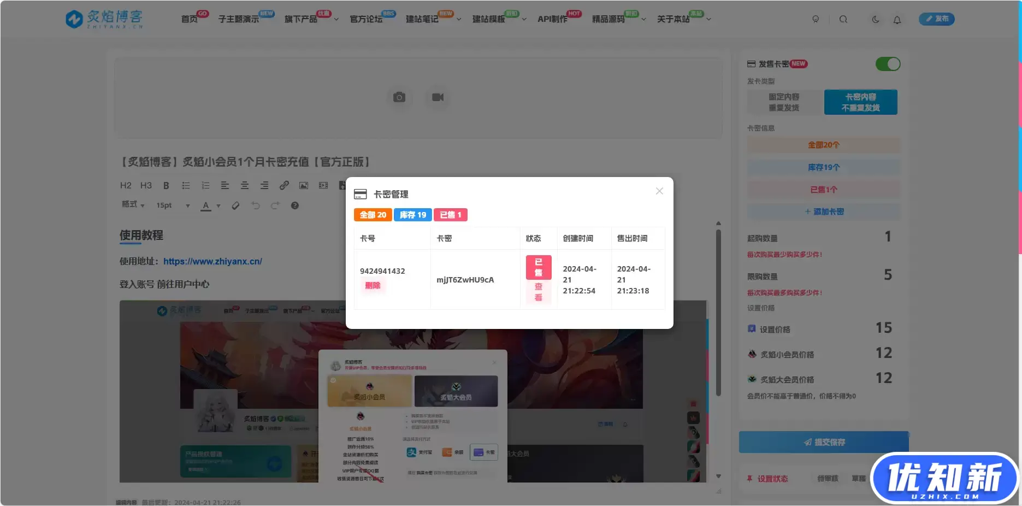Select the 库存 19 tab in dialog
1022x506 pixels.
(412, 215)
